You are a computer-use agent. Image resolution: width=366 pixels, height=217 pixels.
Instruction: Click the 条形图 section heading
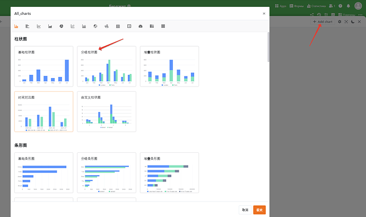tap(21, 145)
